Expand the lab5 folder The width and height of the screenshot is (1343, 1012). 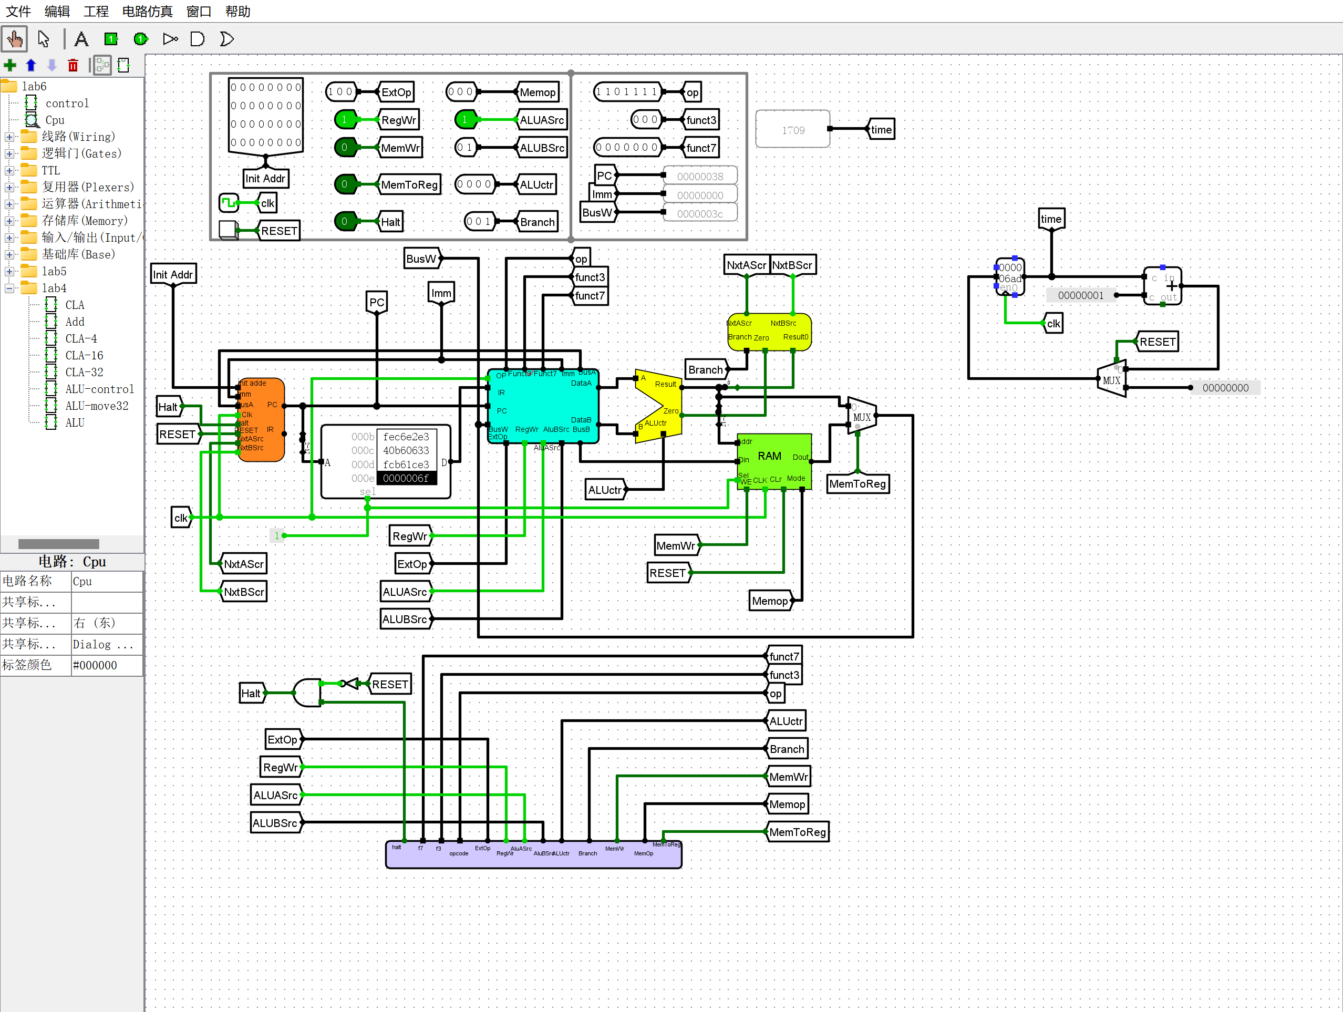click(x=9, y=271)
